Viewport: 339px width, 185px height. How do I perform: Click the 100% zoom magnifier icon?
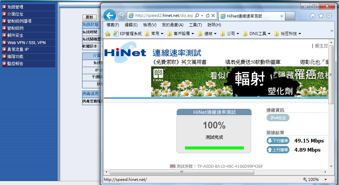[305, 179]
